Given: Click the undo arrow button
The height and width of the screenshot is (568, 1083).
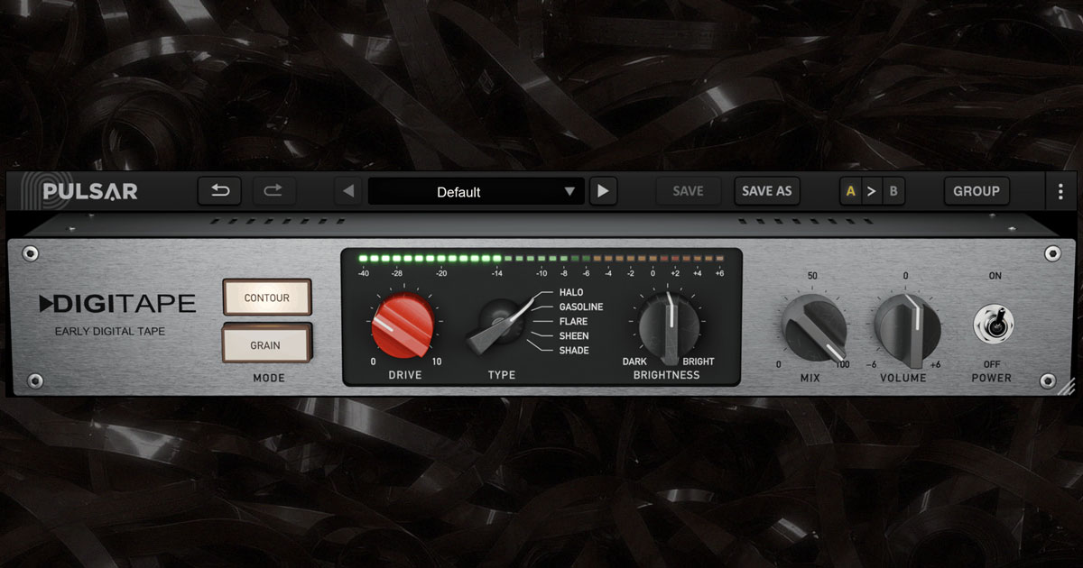Looking at the screenshot, I should [221, 191].
